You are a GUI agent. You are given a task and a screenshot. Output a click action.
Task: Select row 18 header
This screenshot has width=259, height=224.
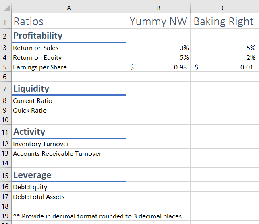[x=6, y=206]
